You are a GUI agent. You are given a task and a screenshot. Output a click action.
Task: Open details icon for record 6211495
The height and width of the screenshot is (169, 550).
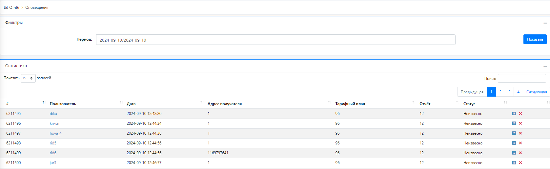(x=514, y=114)
